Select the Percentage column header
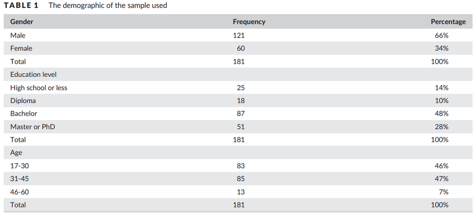The width and height of the screenshot is (475, 216). 448,22
